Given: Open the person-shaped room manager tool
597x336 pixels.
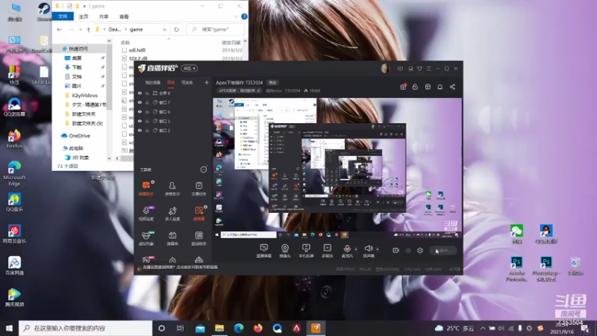Looking at the screenshot, I should 172,188.
